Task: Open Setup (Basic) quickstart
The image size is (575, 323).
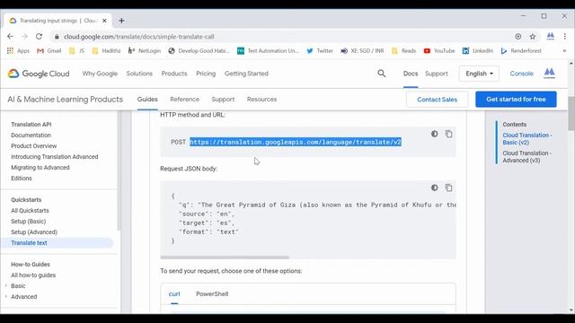Action: (28, 222)
